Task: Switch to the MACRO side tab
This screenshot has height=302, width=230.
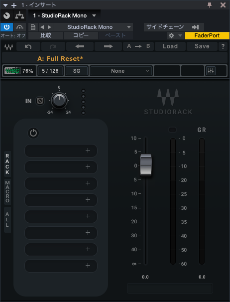Action: pyautogui.click(x=7, y=192)
